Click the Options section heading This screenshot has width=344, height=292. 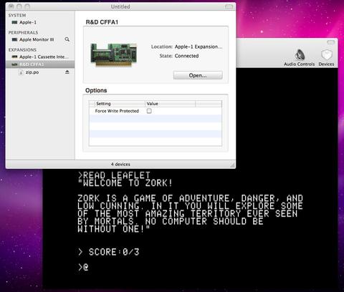[x=96, y=90]
